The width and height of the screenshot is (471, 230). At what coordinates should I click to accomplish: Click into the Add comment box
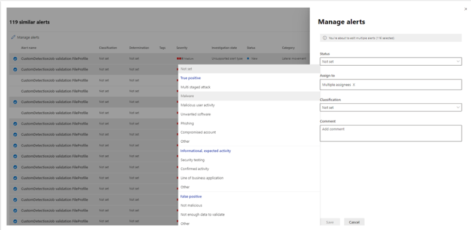(x=391, y=133)
